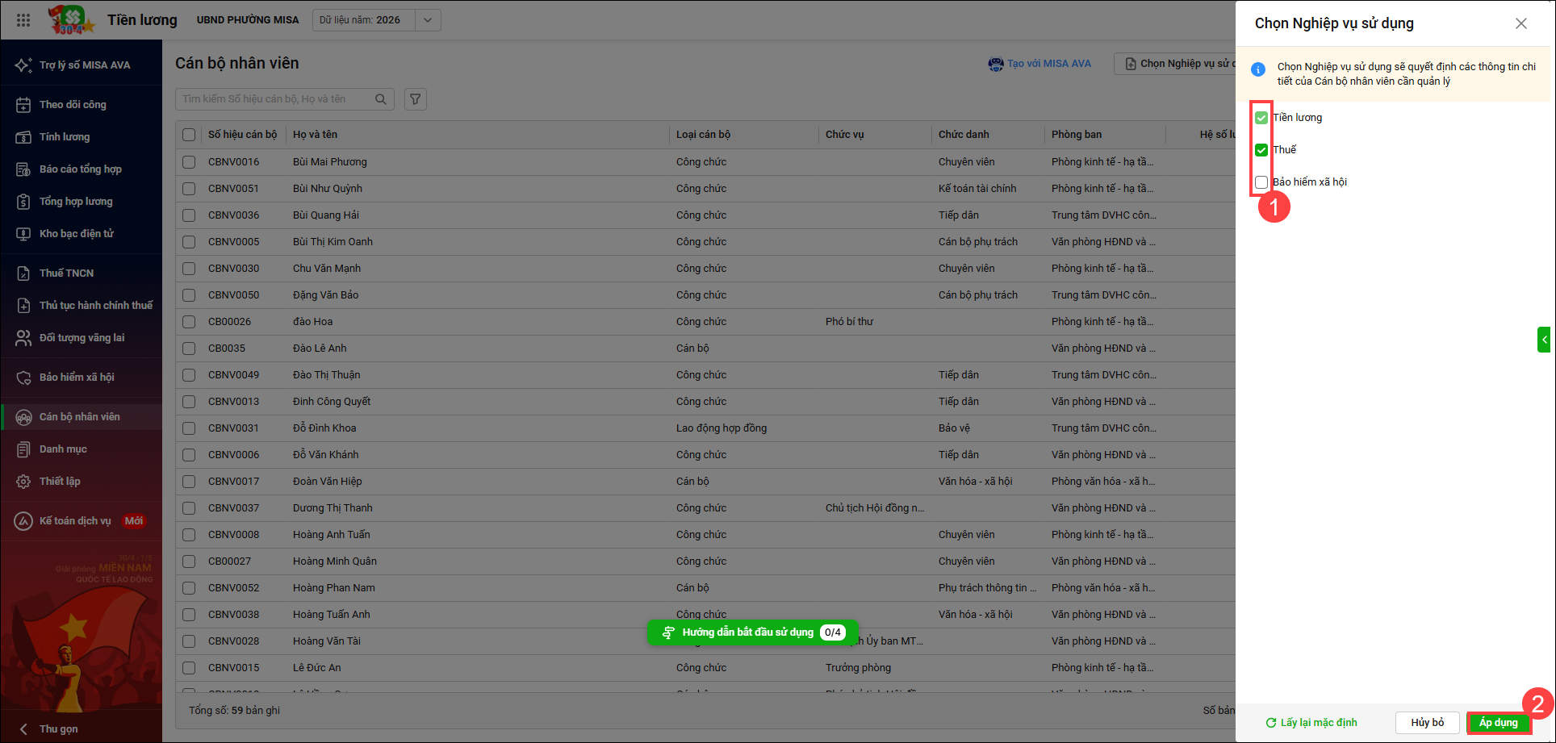Open the Hướng dẫn bắt đầu sử dụng guide
This screenshot has width=1556, height=743.
click(752, 632)
